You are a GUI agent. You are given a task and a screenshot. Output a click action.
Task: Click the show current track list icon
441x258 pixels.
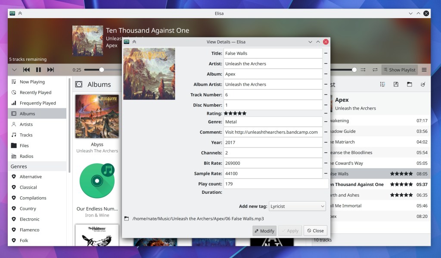(382, 85)
